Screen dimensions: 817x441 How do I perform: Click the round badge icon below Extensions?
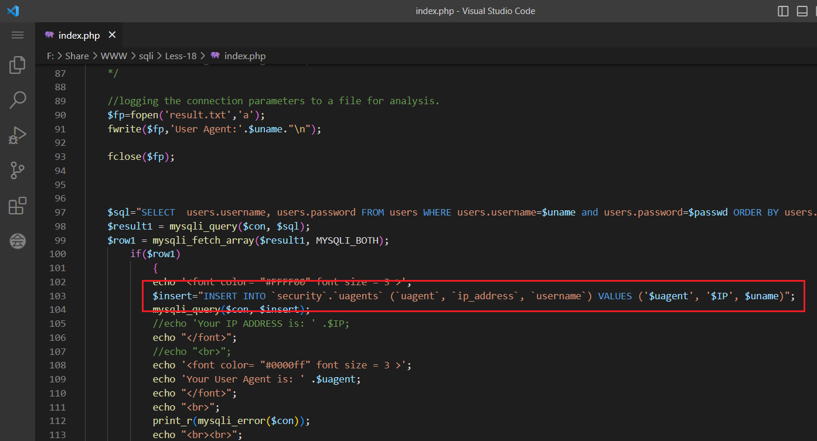coord(18,241)
